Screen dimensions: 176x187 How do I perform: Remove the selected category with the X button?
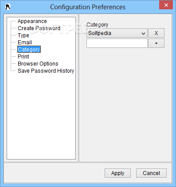tap(156, 33)
